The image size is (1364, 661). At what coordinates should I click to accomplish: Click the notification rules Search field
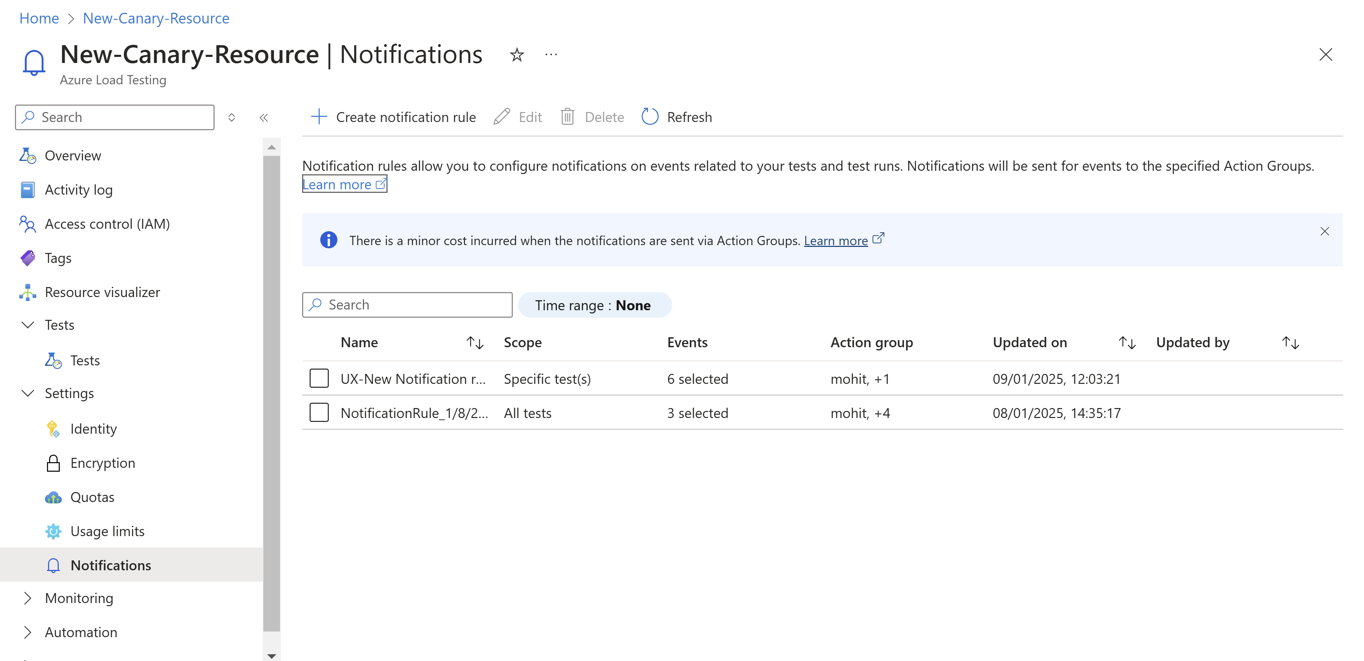pos(407,305)
